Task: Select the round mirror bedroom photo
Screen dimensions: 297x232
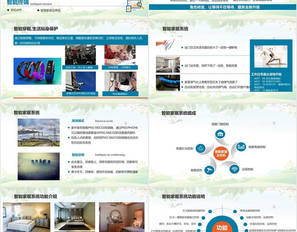Action: (x=122, y=217)
